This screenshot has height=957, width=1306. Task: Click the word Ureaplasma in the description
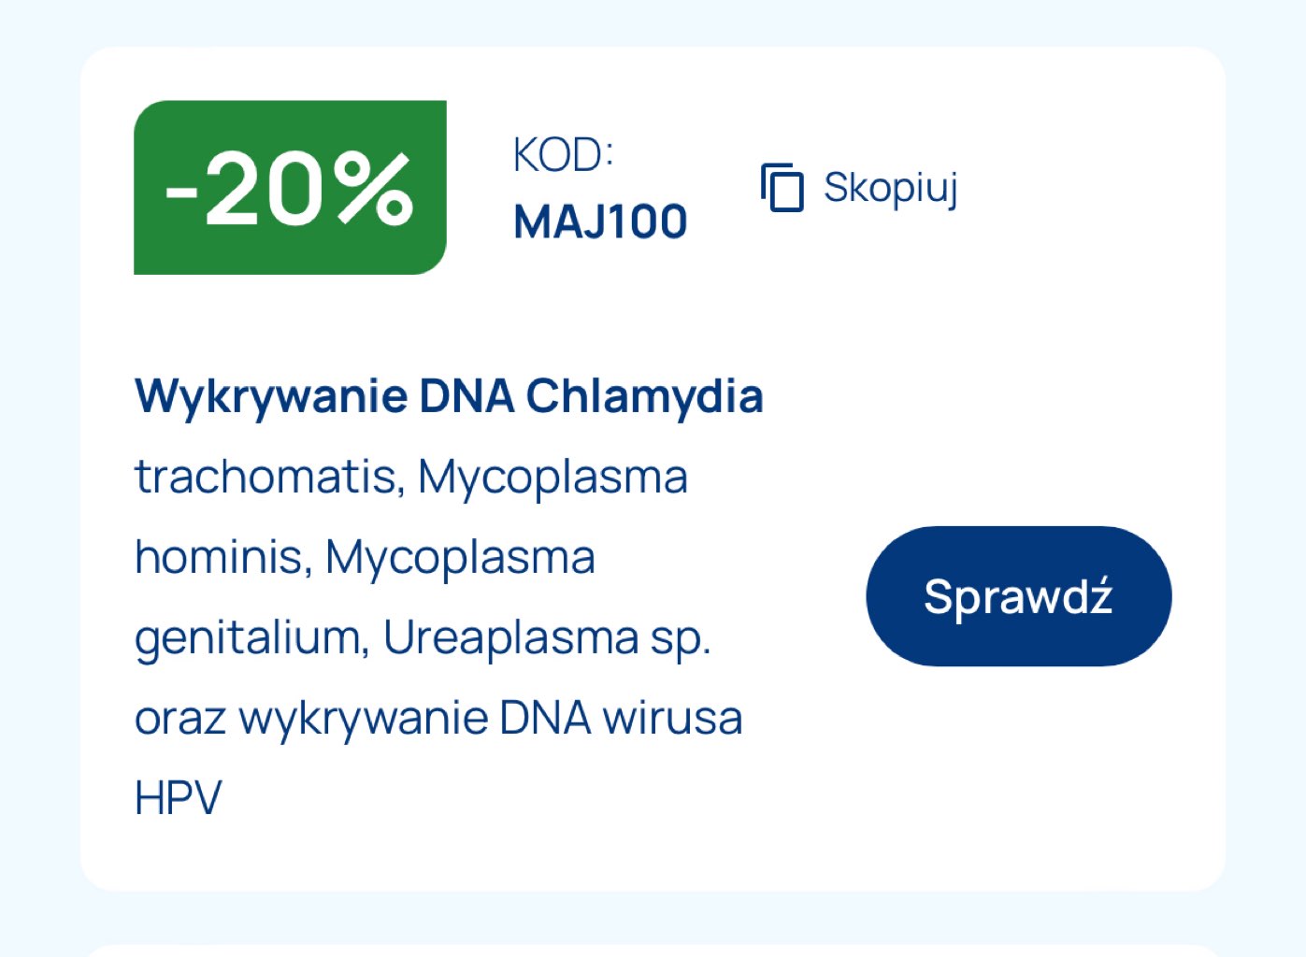[x=510, y=638]
